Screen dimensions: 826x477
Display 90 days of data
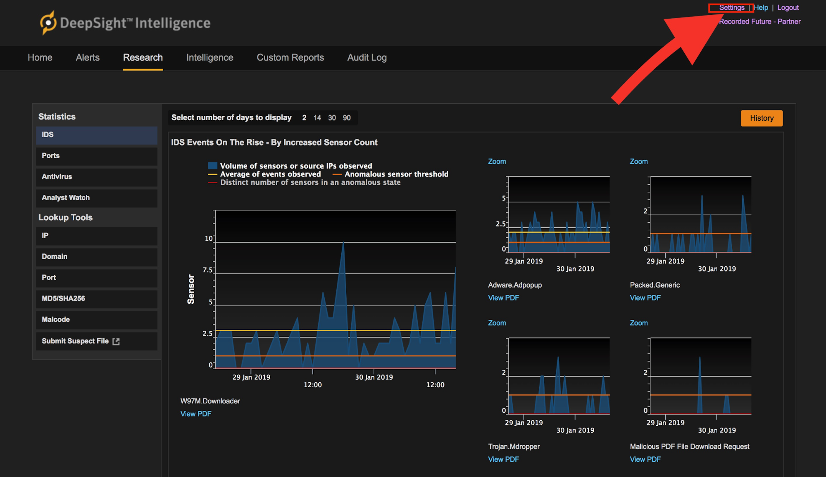pyautogui.click(x=347, y=118)
